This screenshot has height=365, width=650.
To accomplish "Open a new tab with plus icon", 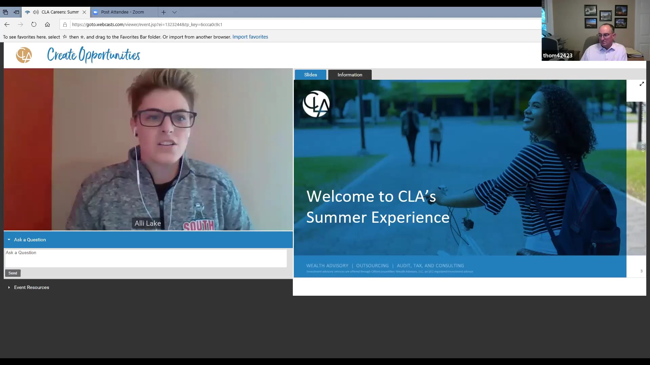I will tap(164, 12).
